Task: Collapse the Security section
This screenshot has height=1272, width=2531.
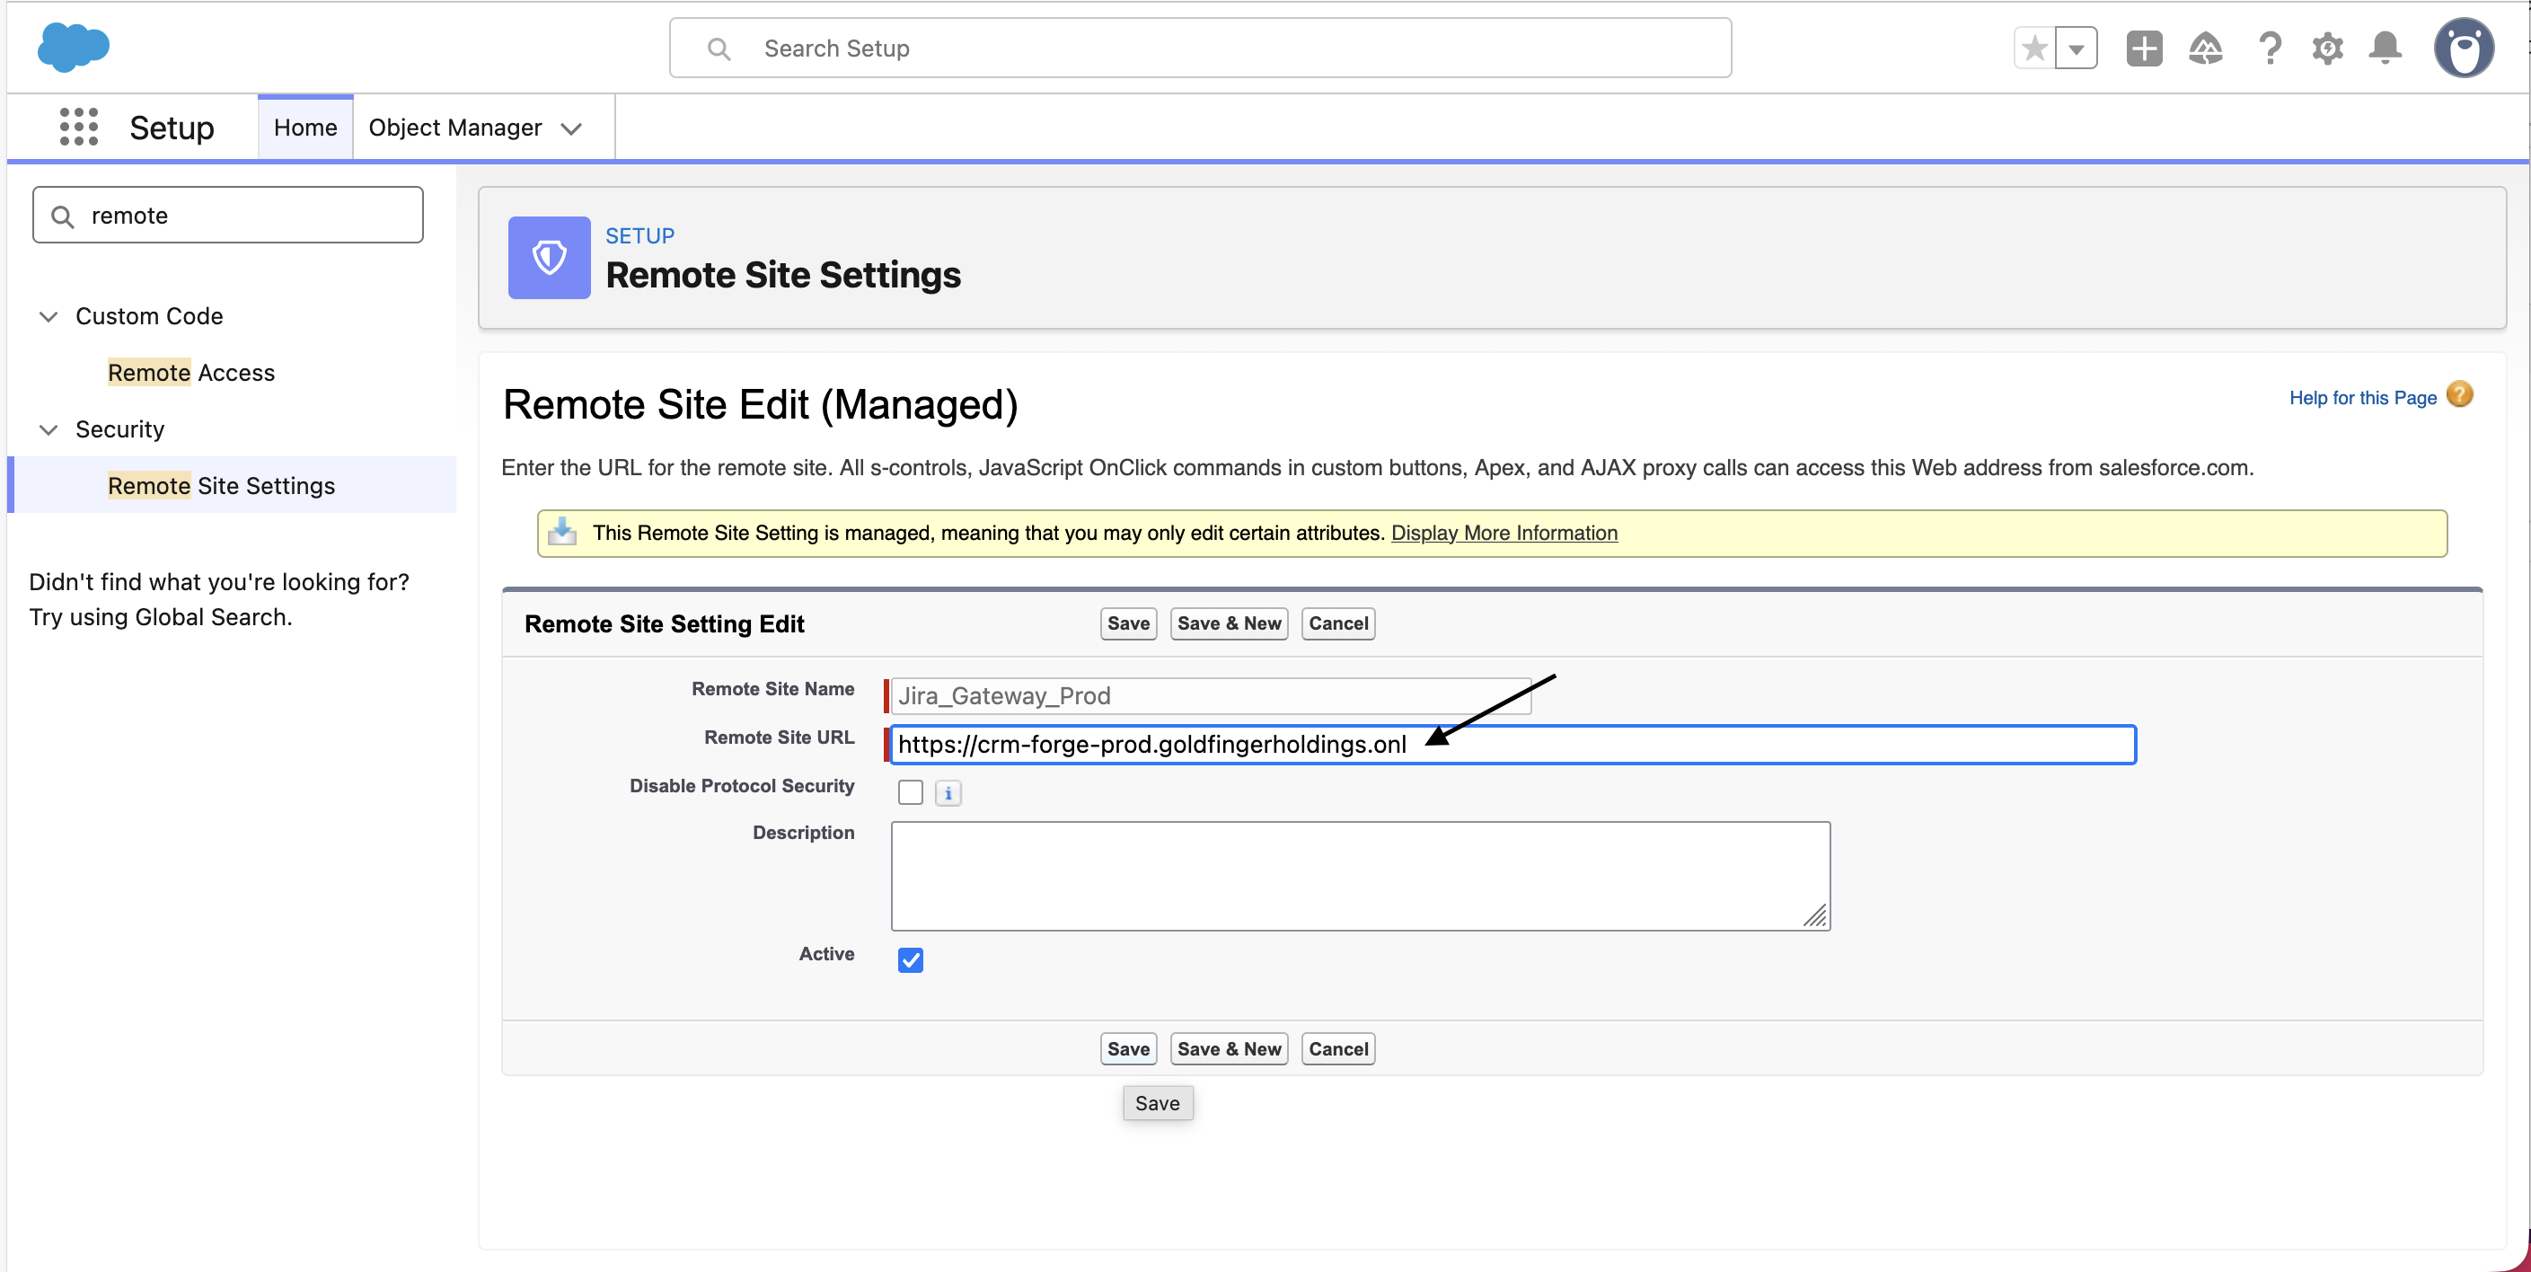Action: tap(48, 429)
